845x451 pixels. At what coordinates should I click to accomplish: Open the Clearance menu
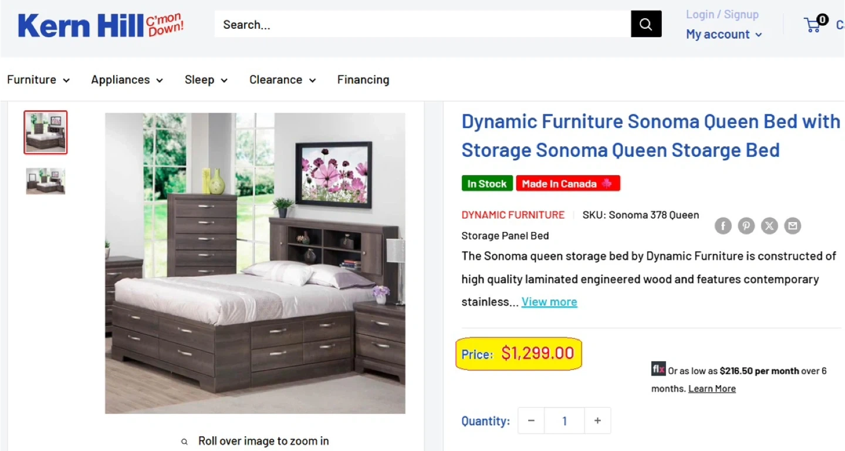tap(282, 80)
